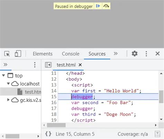
Task: Click the editor vertical scrollbar thumb
Action: point(161,97)
